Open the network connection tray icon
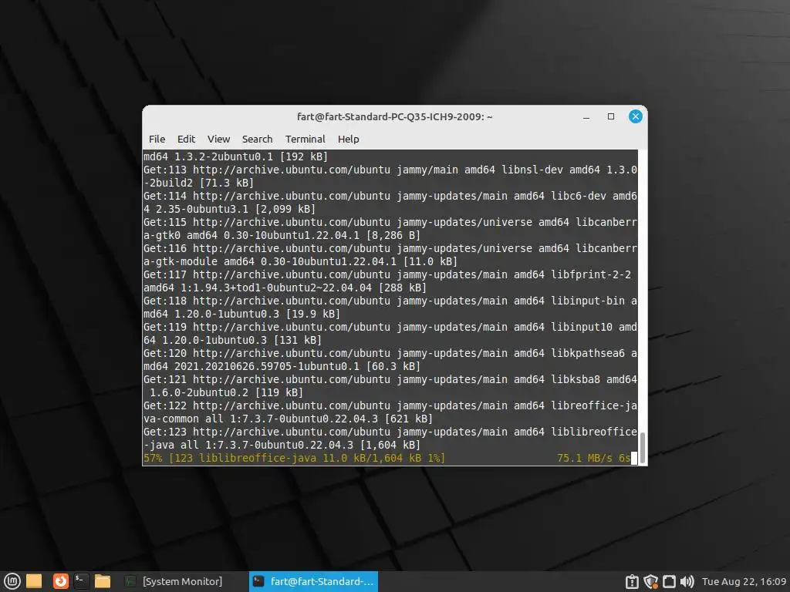 click(x=669, y=582)
